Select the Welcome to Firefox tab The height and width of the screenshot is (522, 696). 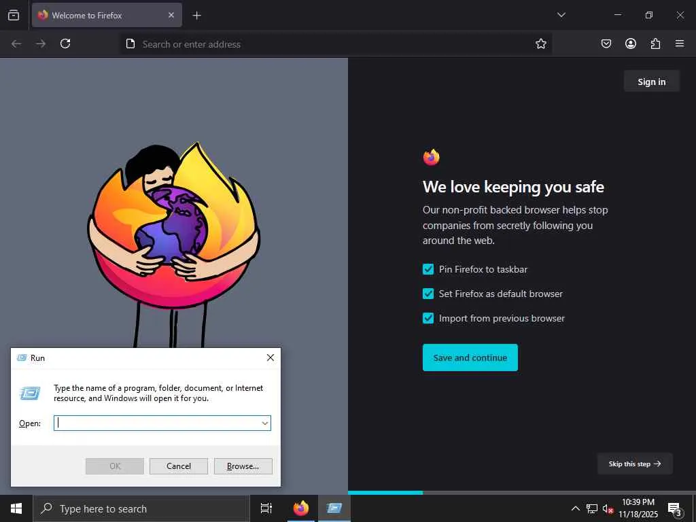pos(107,15)
